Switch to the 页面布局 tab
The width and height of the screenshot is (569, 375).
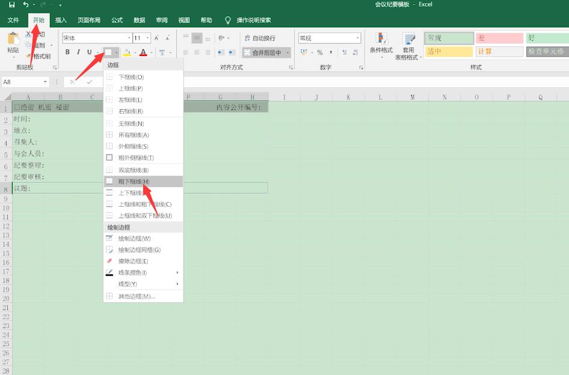coord(89,20)
